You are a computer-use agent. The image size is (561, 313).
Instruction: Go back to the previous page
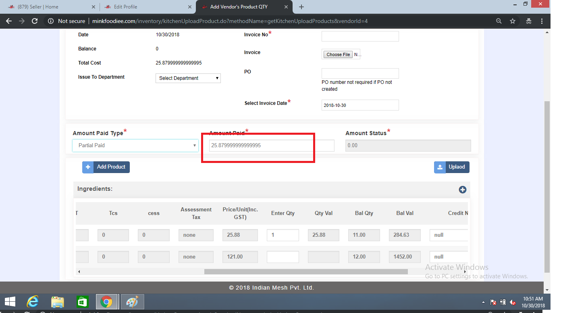tap(9, 21)
